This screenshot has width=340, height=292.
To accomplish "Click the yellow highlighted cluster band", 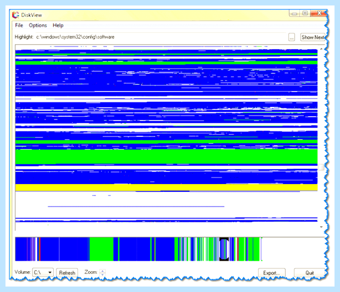I will (166, 187).
